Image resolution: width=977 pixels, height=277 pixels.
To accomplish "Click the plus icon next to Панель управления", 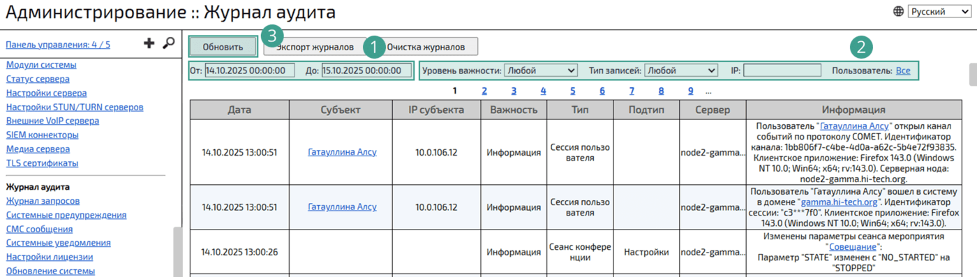I will (x=149, y=44).
